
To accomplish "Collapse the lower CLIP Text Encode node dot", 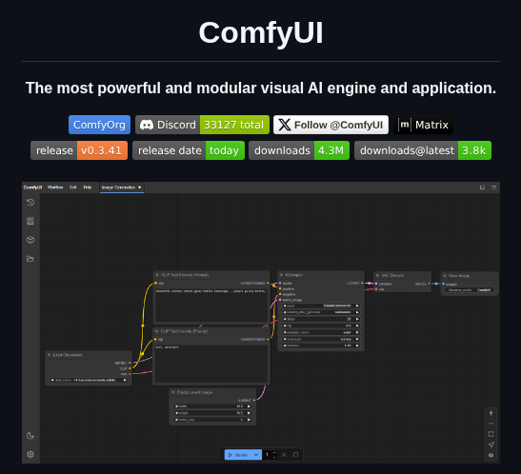I will coord(157,331).
